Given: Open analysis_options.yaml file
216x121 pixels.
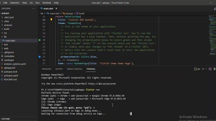Looking at the screenshot, I should [15, 64].
